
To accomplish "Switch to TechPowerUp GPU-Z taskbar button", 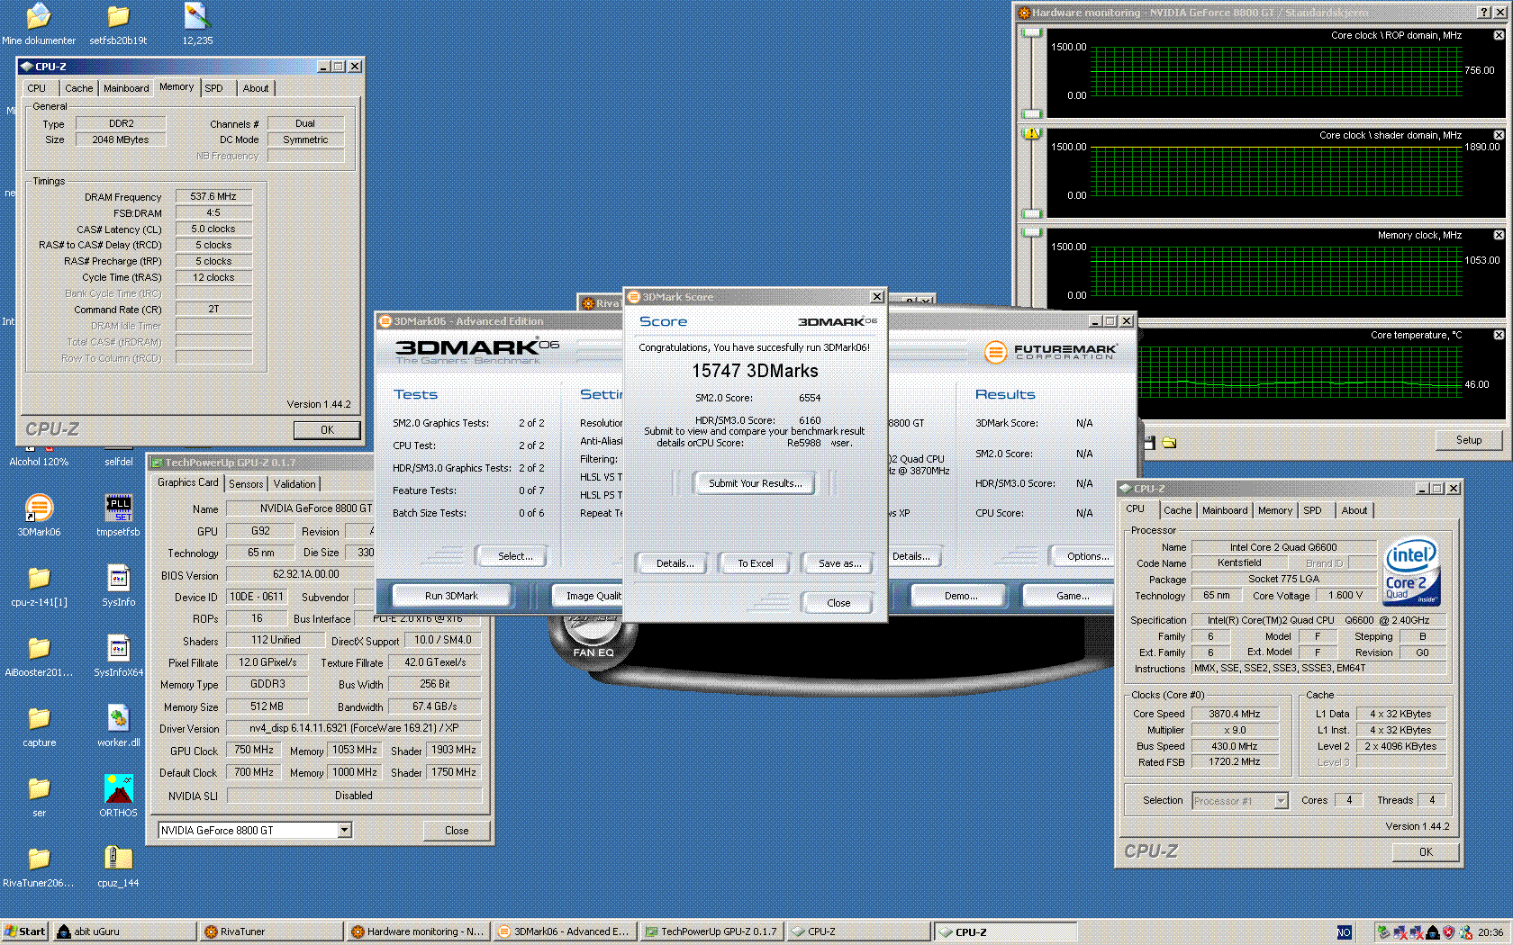I will click(711, 932).
